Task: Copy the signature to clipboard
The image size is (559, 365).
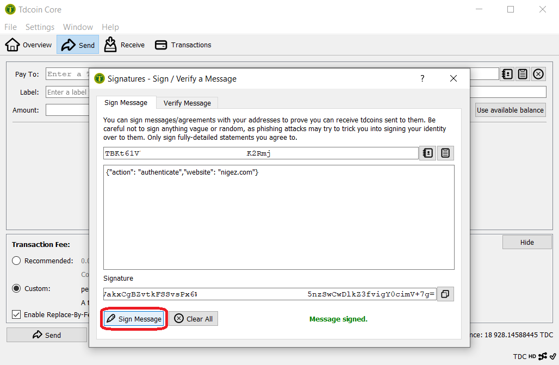Action: click(x=445, y=294)
